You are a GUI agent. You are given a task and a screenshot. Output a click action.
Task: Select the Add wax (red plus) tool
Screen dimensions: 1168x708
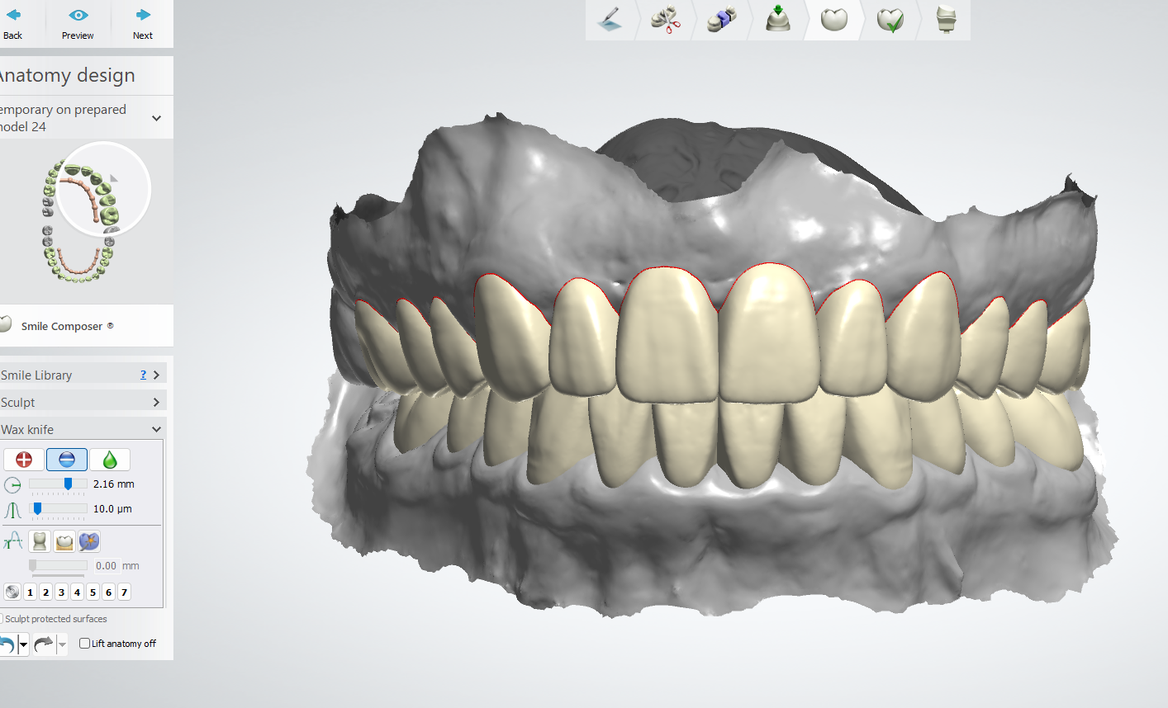click(24, 460)
